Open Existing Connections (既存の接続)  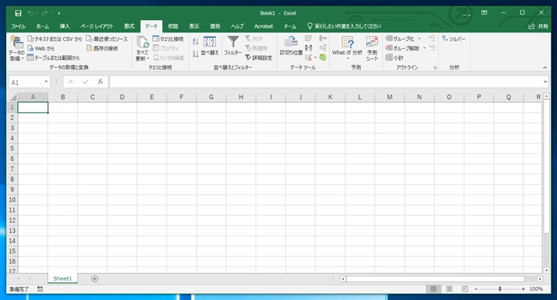click(x=102, y=48)
